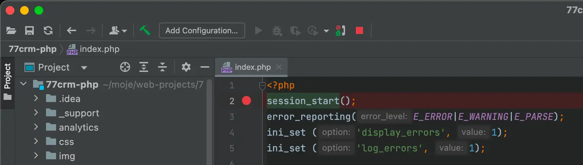Viewport: 583px width, 165px height.
Task: Click the Debug bug icon
Action: click(277, 31)
